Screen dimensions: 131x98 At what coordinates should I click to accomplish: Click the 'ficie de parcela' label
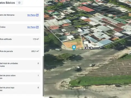point(6,51)
